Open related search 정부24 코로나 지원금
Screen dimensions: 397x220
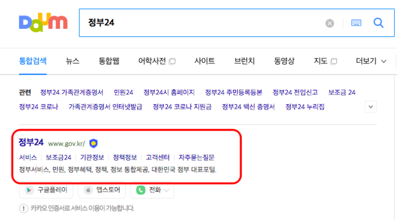click(x=182, y=107)
